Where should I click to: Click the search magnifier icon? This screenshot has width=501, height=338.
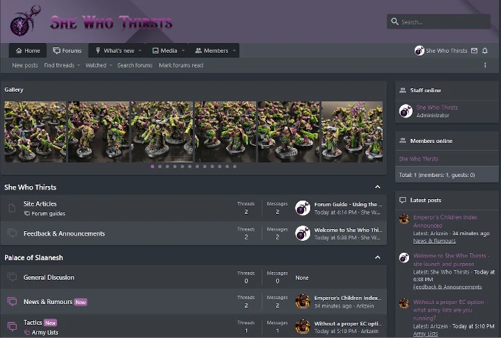pos(395,22)
